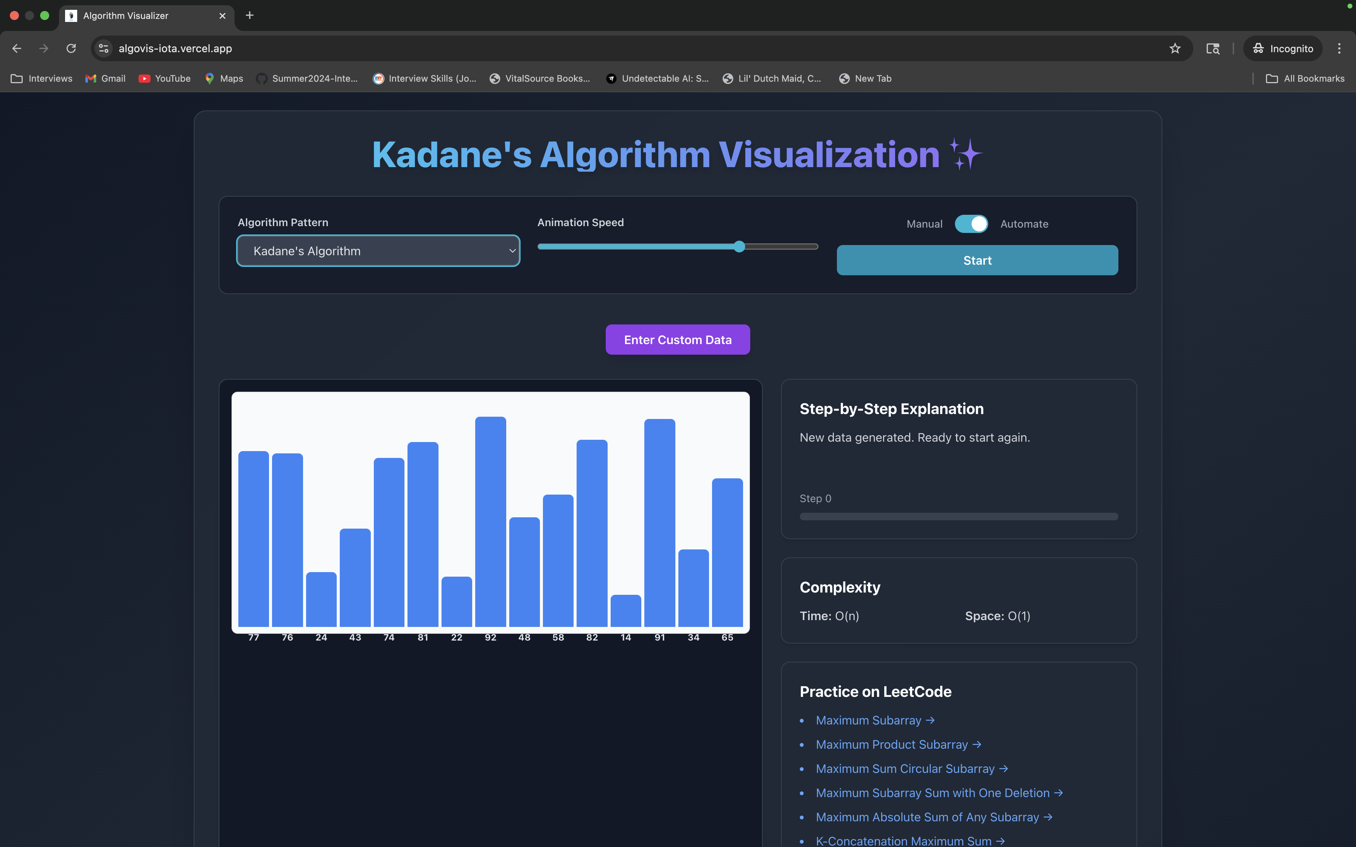This screenshot has height=847, width=1356.
Task: Open the Undetectable AI bookmark
Action: [x=658, y=78]
